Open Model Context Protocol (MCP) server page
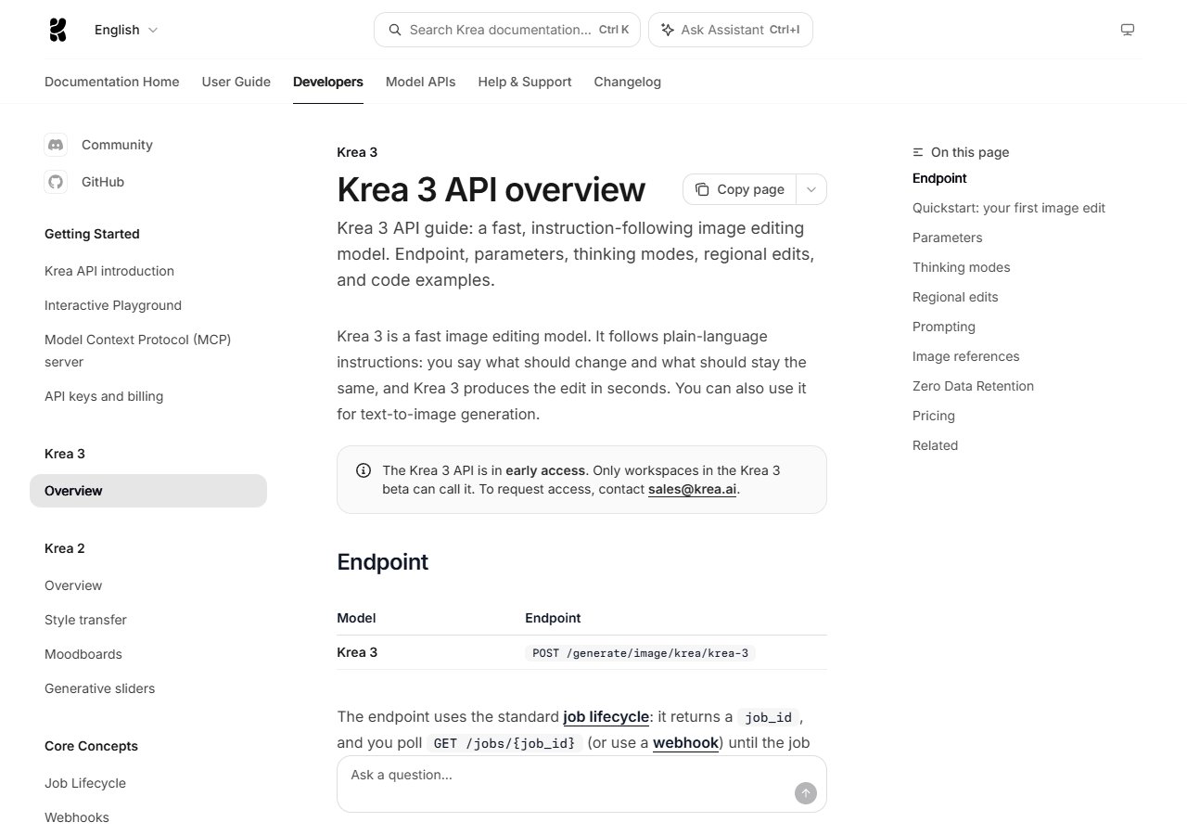Screen dimensions: 1187x835 click(138, 351)
